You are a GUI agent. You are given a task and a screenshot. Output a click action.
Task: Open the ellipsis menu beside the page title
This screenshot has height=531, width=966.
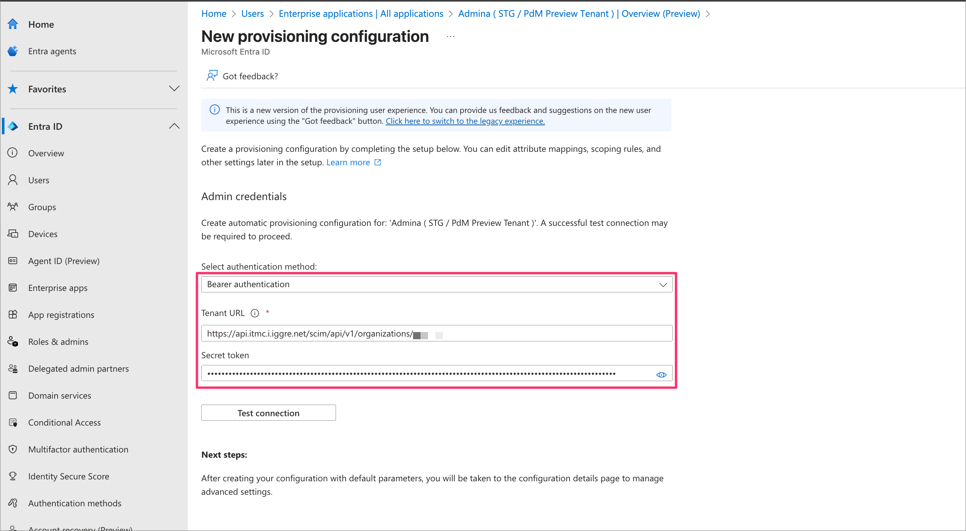click(x=451, y=36)
